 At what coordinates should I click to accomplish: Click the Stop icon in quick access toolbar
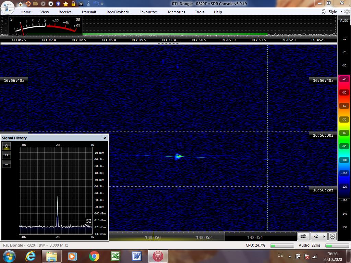pos(51,3)
